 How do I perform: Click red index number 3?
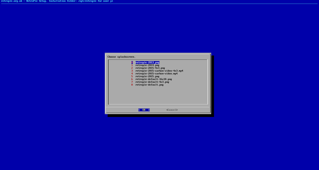click(x=132, y=71)
